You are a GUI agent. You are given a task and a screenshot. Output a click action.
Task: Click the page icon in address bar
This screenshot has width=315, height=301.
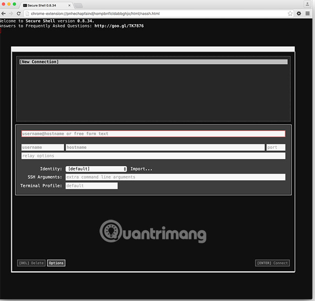coord(27,14)
